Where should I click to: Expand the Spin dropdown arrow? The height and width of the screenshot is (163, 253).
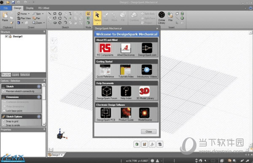point(43,14)
